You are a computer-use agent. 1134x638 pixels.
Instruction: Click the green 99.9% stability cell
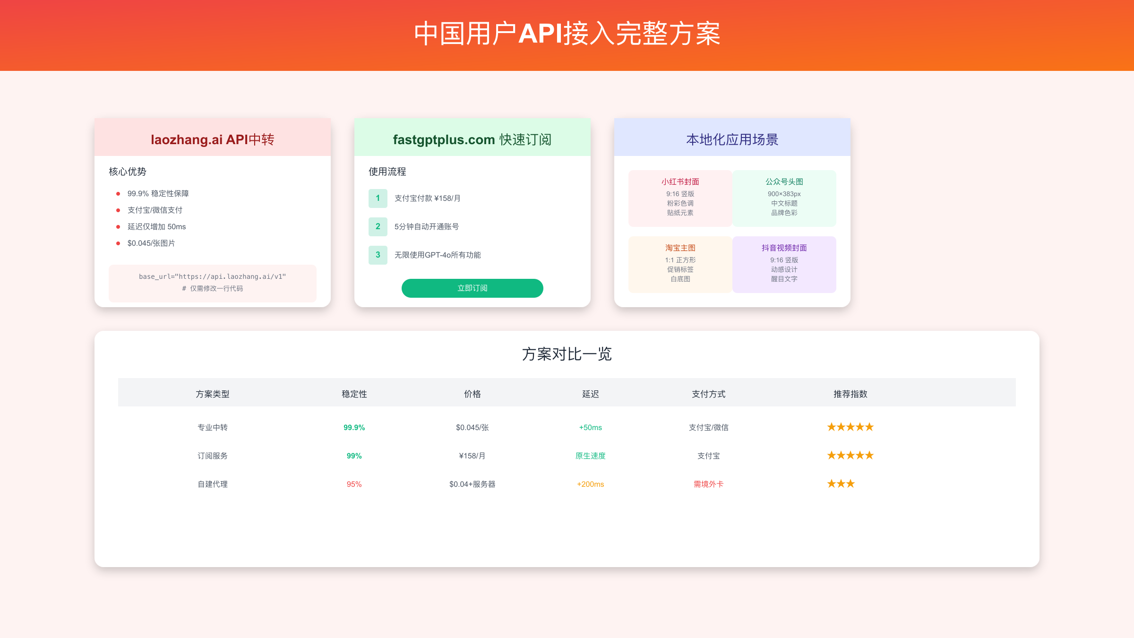click(354, 428)
